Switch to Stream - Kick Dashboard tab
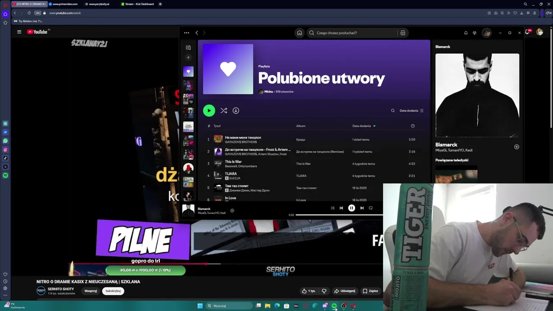This screenshot has width=553, height=311. (x=137, y=4)
